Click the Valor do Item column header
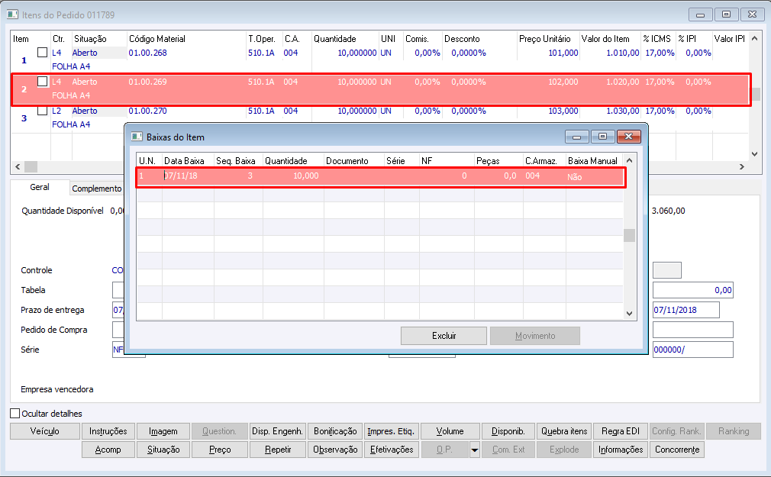The height and width of the screenshot is (477, 771). point(605,39)
